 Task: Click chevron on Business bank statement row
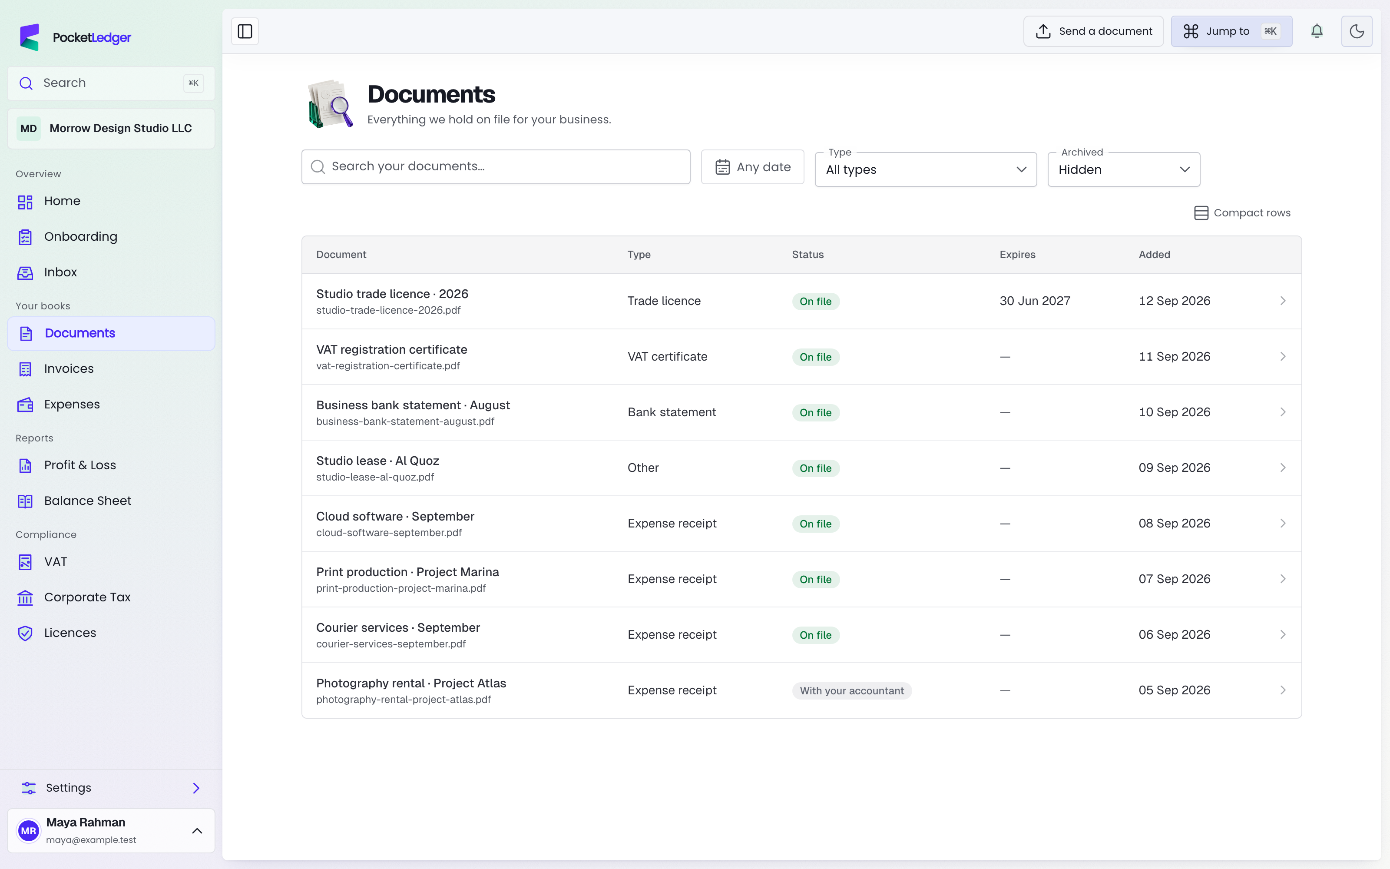coord(1283,413)
